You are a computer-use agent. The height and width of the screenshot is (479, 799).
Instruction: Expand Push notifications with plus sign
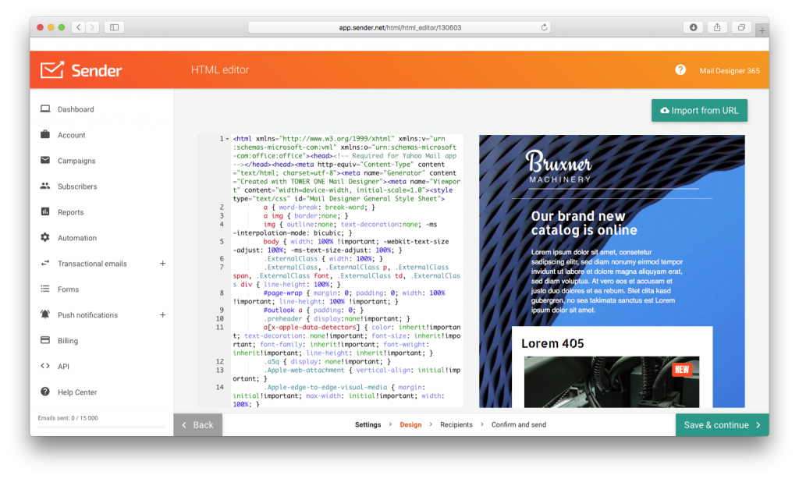pyautogui.click(x=162, y=315)
